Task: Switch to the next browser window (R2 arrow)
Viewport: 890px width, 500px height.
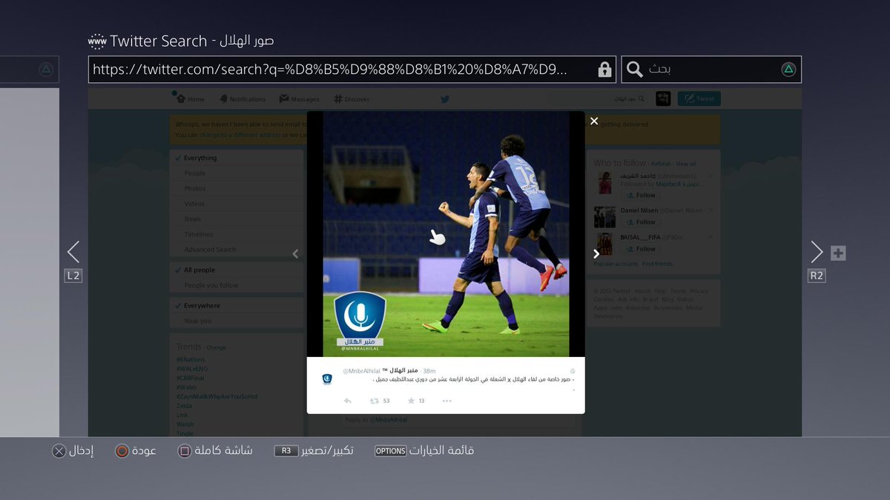Action: pyautogui.click(x=817, y=253)
